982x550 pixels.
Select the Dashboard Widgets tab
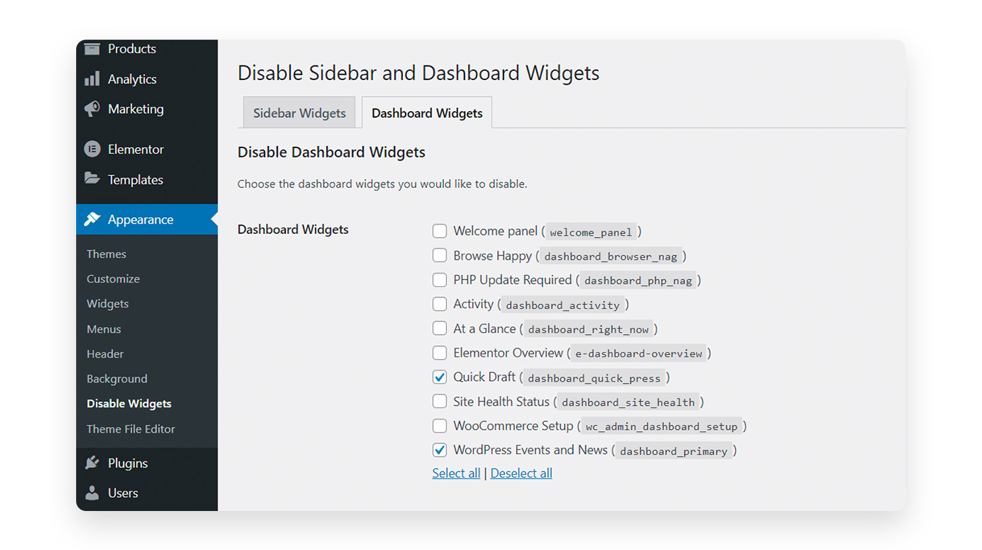[427, 113]
